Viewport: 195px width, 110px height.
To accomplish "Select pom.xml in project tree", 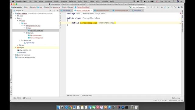I will (22, 53).
